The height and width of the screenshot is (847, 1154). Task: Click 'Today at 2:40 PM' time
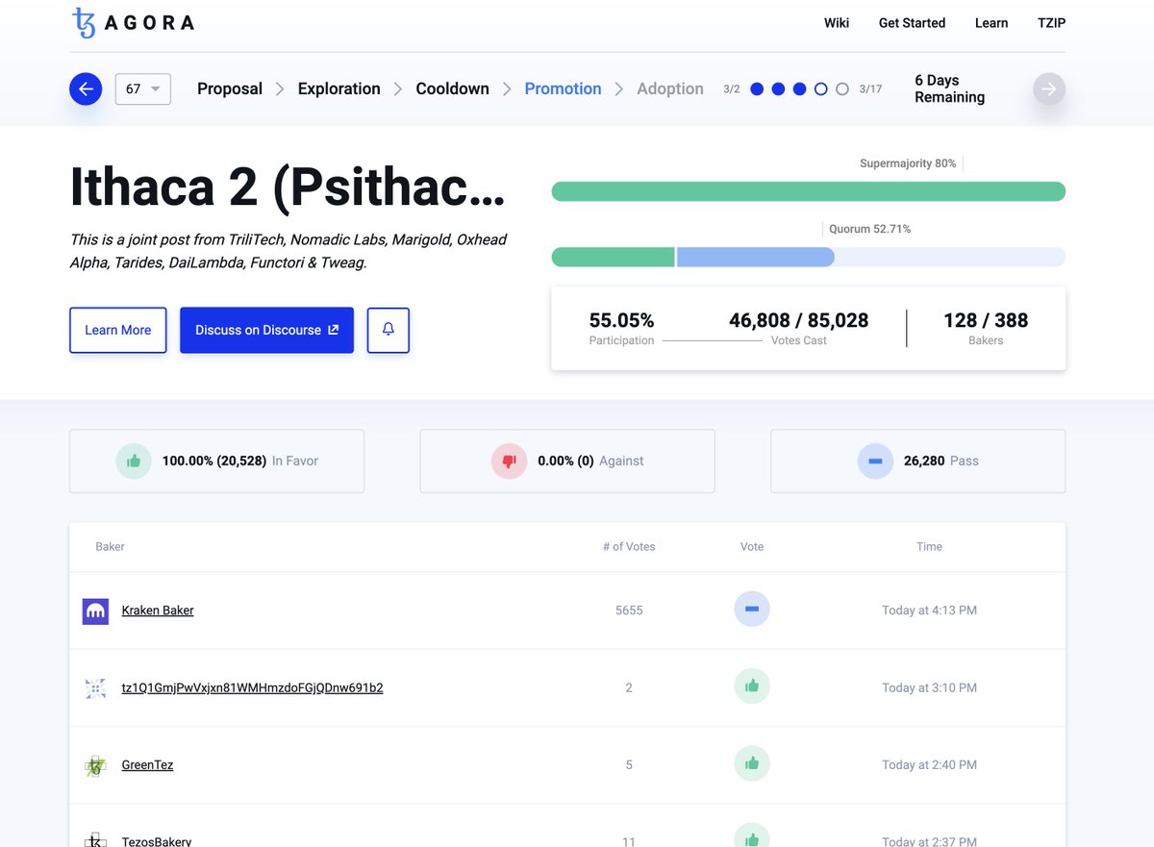click(929, 765)
